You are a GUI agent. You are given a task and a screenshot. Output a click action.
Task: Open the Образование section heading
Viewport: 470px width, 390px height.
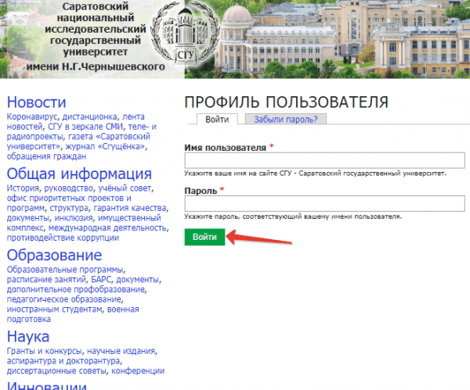coord(54,255)
